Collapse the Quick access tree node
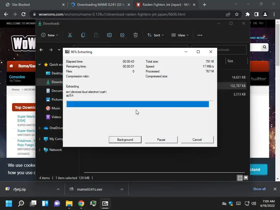280x210 pixels. click(40, 65)
